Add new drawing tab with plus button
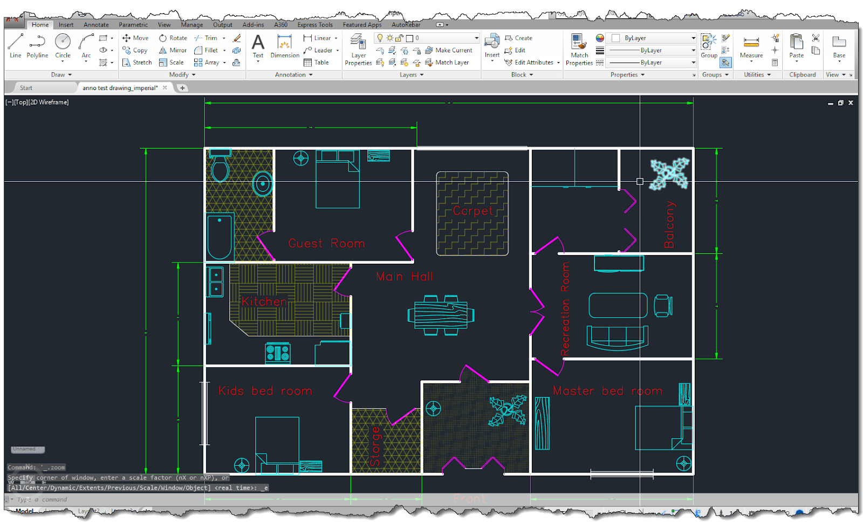This screenshot has height=522, width=863. (x=182, y=88)
